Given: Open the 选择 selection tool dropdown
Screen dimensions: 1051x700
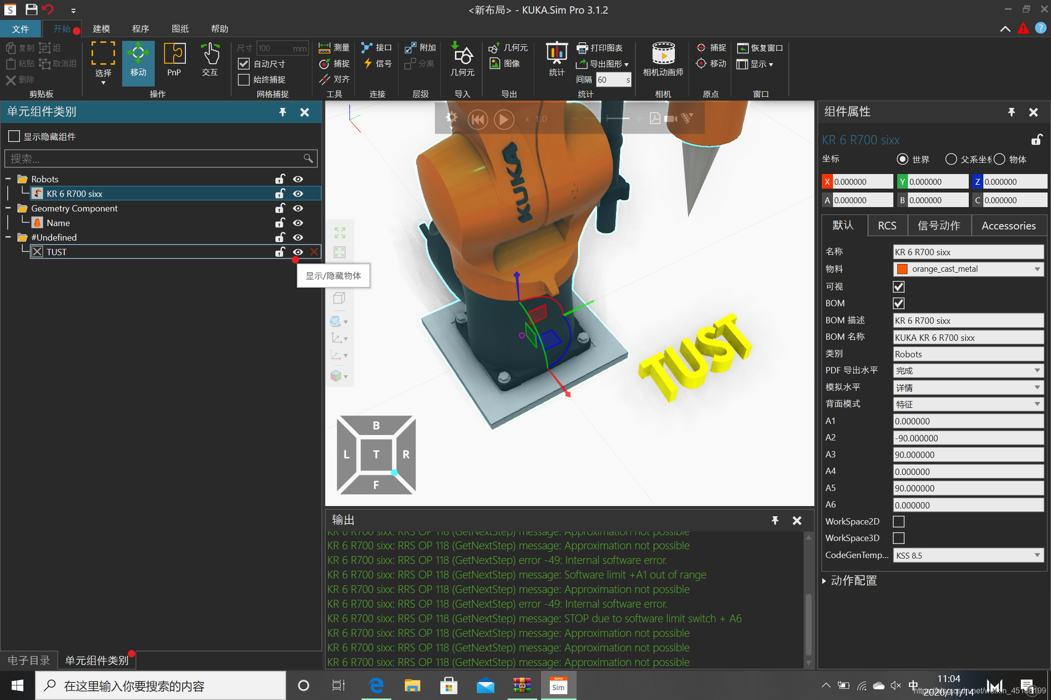Looking at the screenshot, I should click(x=103, y=83).
